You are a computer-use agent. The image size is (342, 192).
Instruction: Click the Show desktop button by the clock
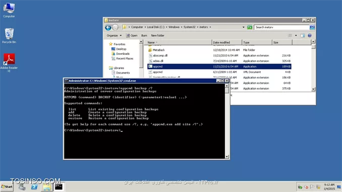(339, 187)
